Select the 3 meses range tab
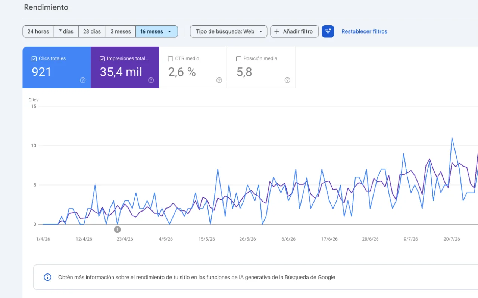The image size is (478, 298). point(121,31)
